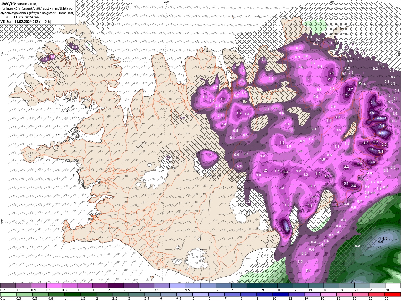Viewport: 401px width, 301px height.
Task: Click the rose 20 swatch in the lower legend row
Action: pyautogui.click(x=361, y=294)
